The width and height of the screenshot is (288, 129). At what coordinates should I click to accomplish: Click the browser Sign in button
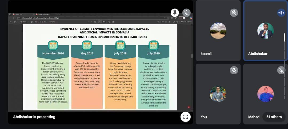coord(182,18)
